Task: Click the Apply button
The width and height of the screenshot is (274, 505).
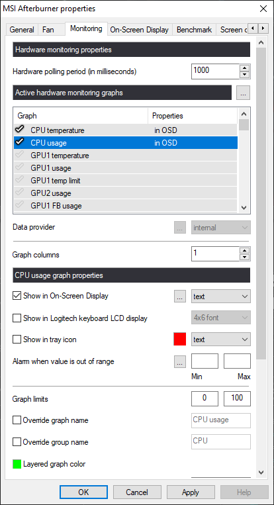Action: pos(191,492)
